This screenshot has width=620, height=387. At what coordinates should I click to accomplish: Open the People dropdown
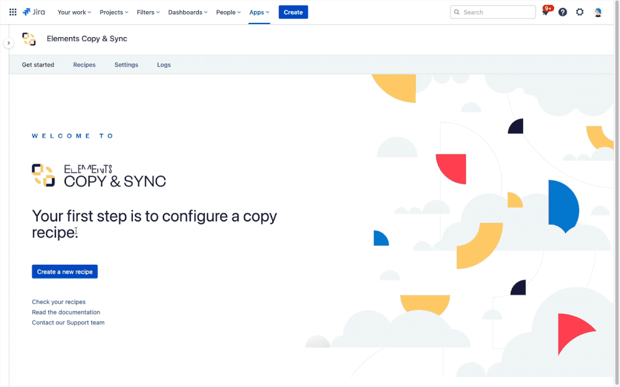(228, 12)
